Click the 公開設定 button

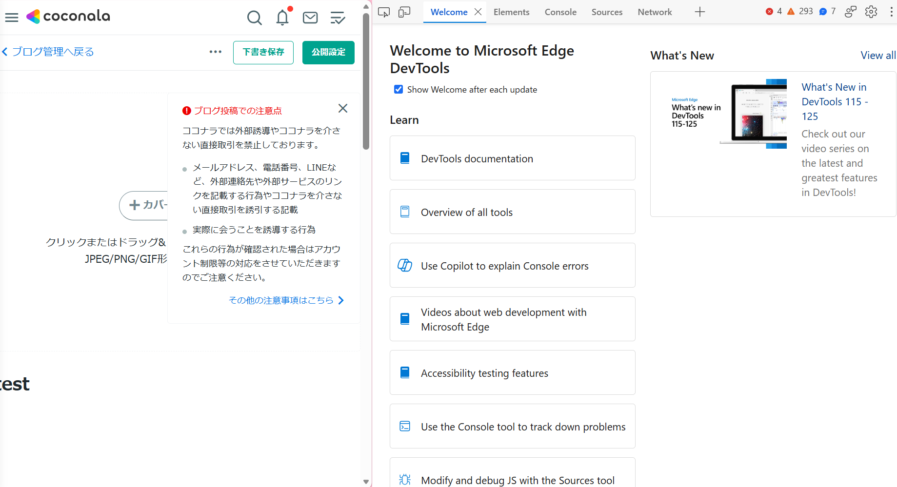328,52
